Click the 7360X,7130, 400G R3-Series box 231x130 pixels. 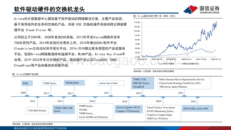pyautogui.click(x=143, y=83)
